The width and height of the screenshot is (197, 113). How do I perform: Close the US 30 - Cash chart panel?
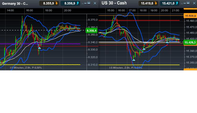coord(194,3)
